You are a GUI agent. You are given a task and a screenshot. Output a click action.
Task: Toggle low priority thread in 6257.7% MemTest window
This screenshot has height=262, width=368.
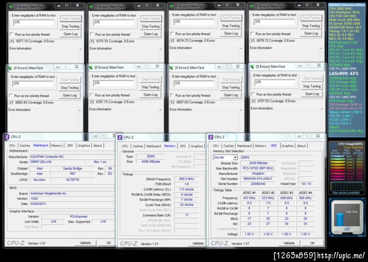click(91, 95)
